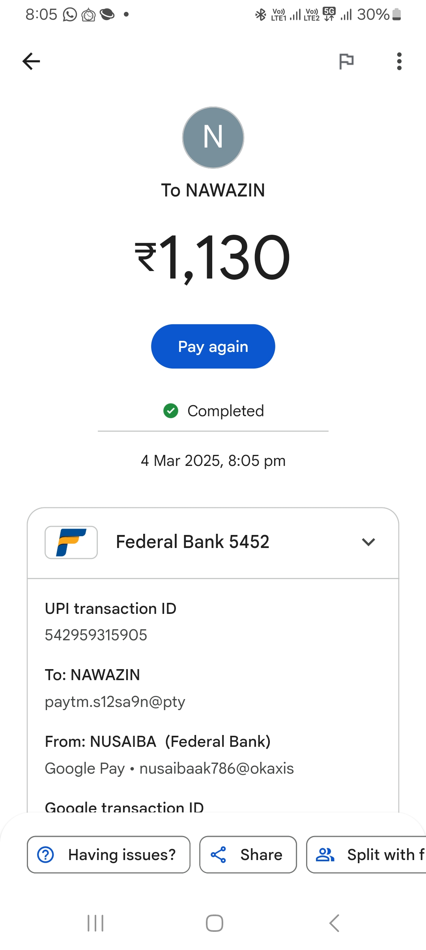Screen dimensions: 426x950
Task: Tap the Federal Bank logo icon
Action: point(71,542)
